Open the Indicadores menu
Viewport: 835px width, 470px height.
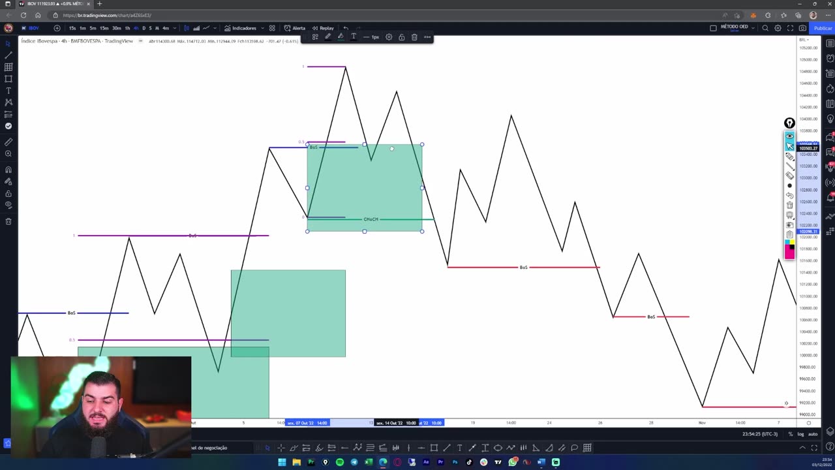tap(240, 28)
